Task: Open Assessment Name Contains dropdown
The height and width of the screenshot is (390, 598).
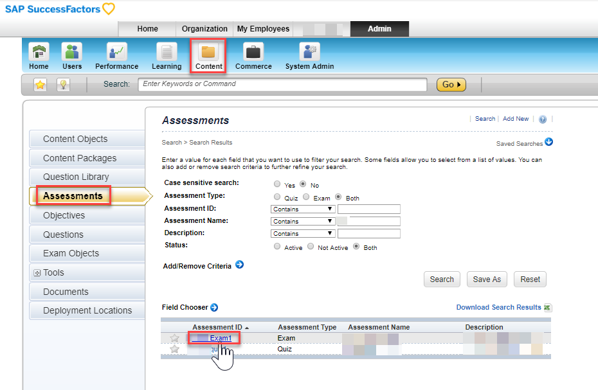Action: 303,222
